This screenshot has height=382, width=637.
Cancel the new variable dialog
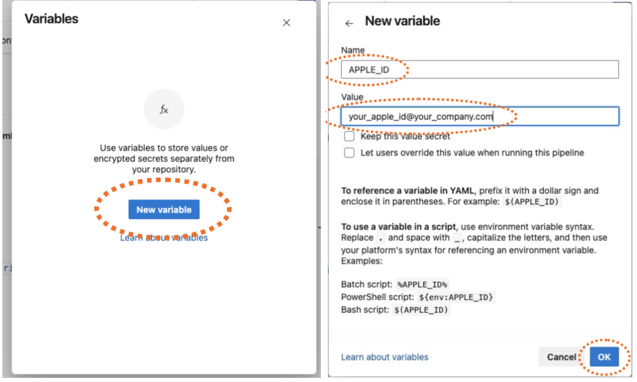(561, 357)
